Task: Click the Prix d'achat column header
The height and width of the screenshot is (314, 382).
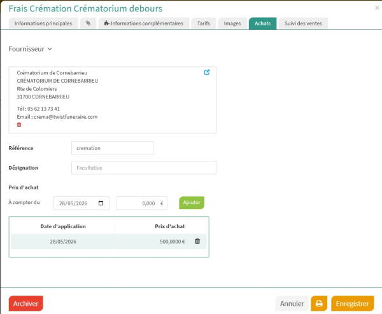Action: tap(152, 226)
